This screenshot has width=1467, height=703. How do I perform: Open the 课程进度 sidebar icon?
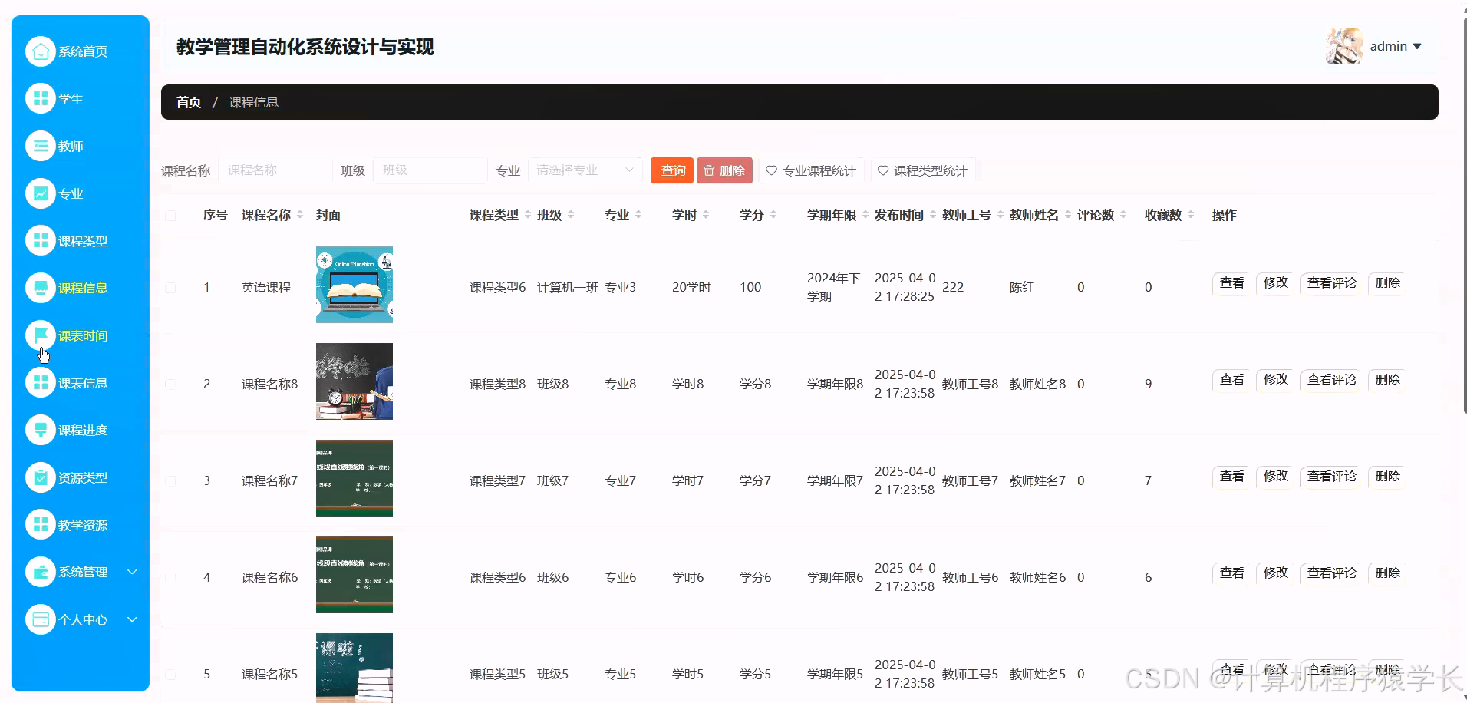click(x=41, y=430)
